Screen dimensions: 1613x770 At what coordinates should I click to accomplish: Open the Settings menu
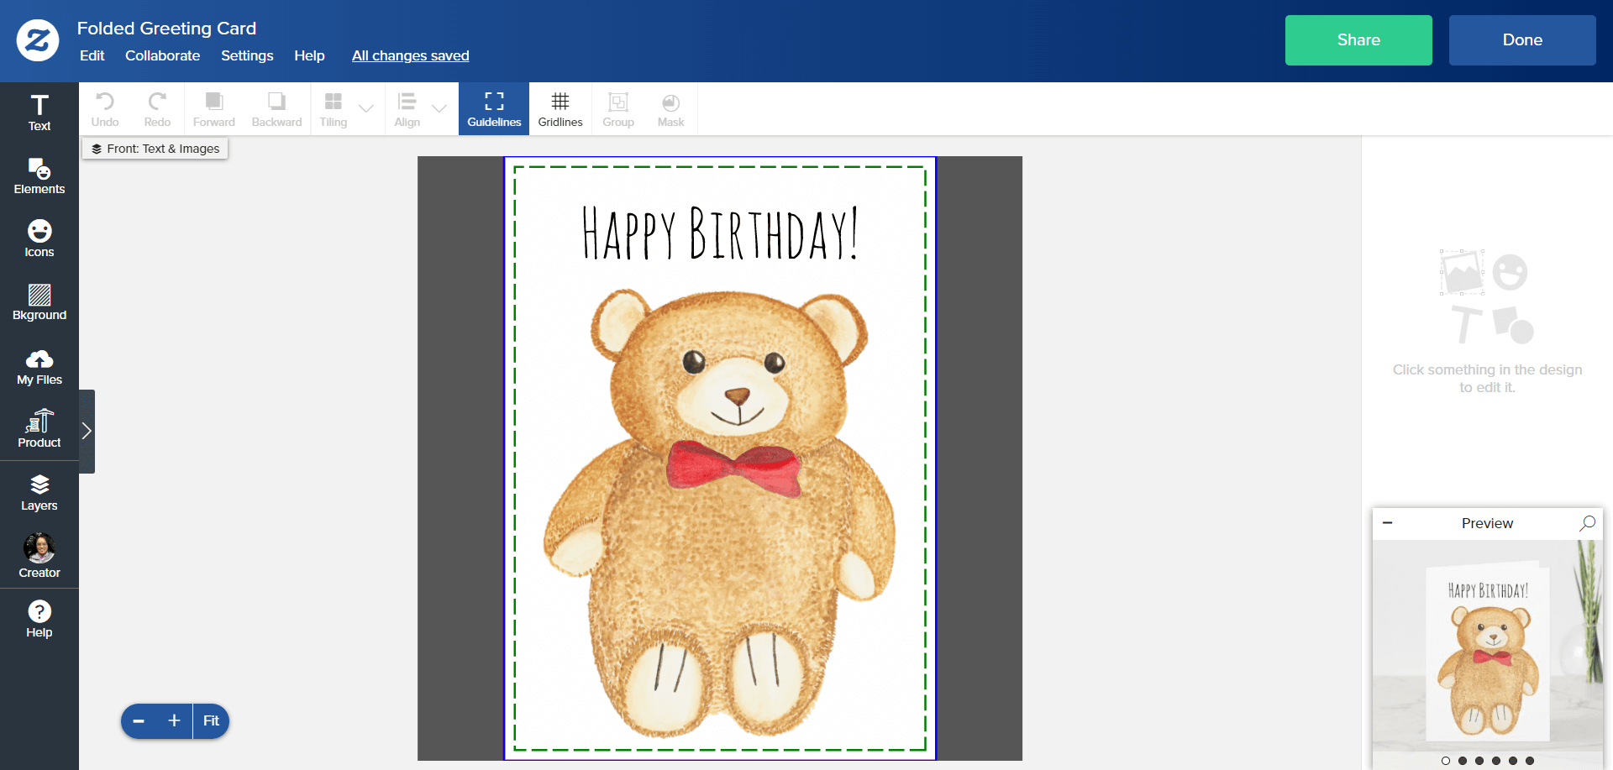pyautogui.click(x=247, y=55)
